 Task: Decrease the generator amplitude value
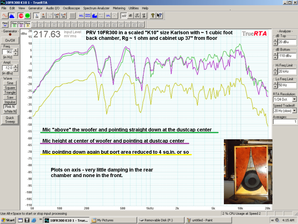coord(16,70)
